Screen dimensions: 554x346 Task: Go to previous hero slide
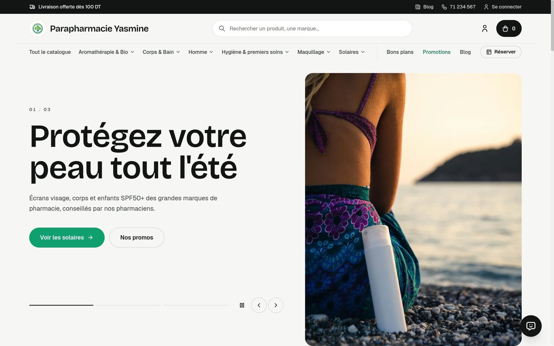pyautogui.click(x=259, y=305)
